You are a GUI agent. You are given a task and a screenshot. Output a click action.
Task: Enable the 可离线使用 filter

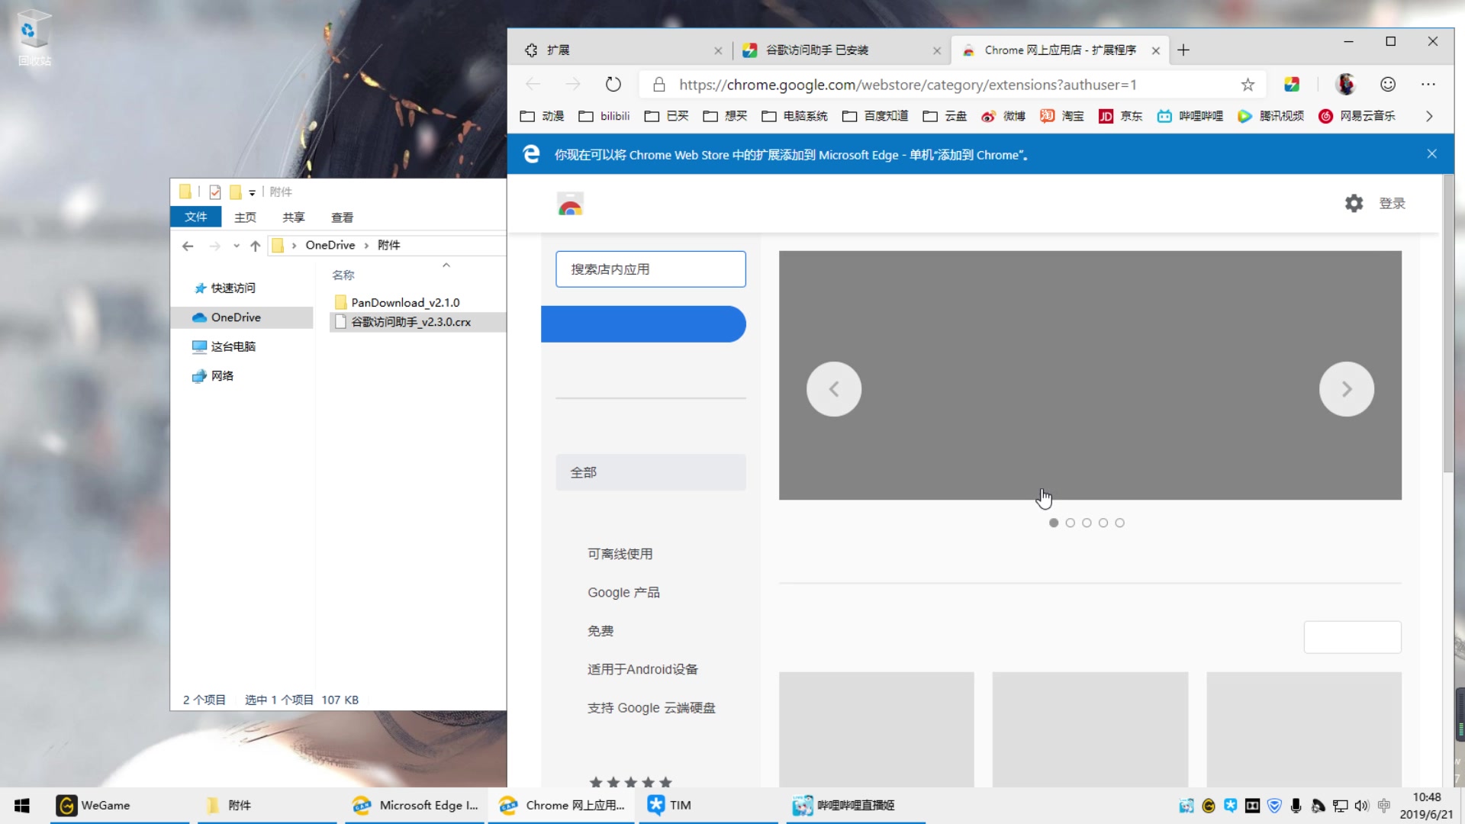click(x=620, y=554)
